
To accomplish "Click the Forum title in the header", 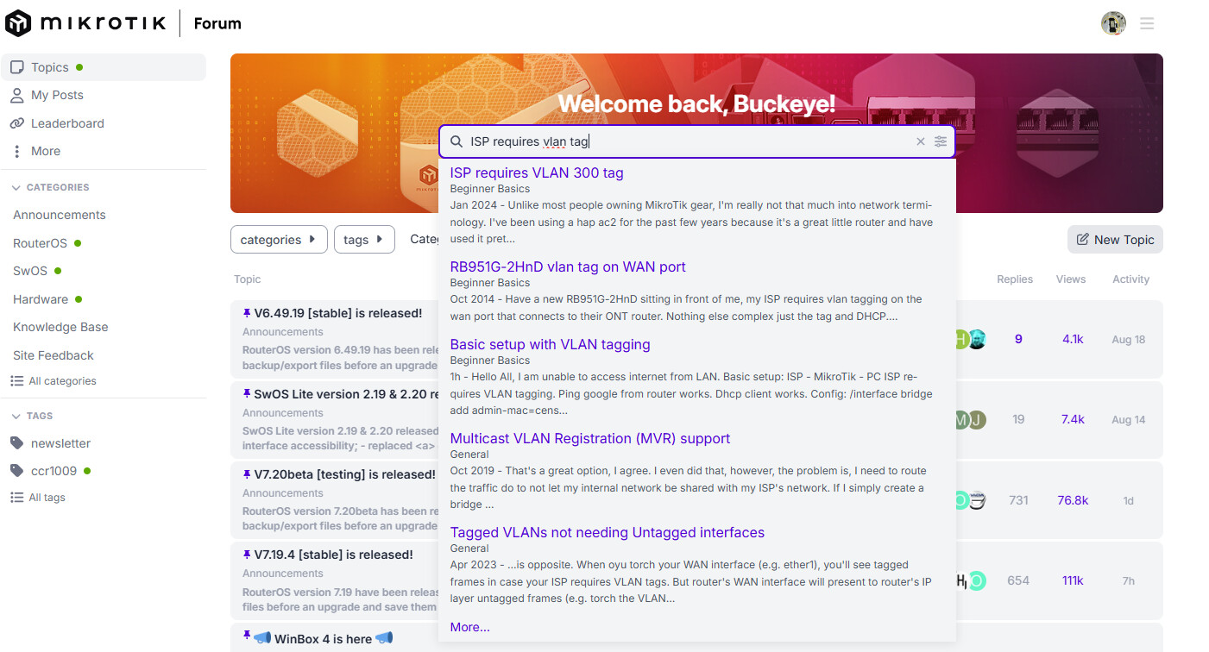I will click(217, 23).
